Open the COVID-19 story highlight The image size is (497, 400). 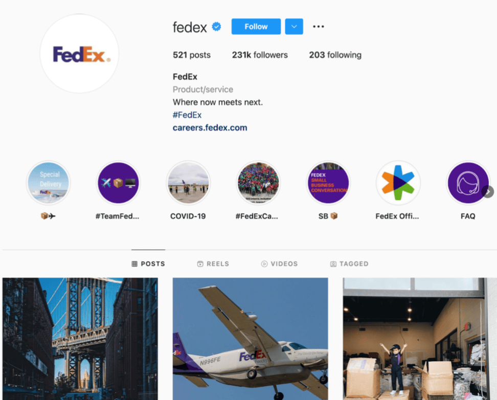(188, 183)
